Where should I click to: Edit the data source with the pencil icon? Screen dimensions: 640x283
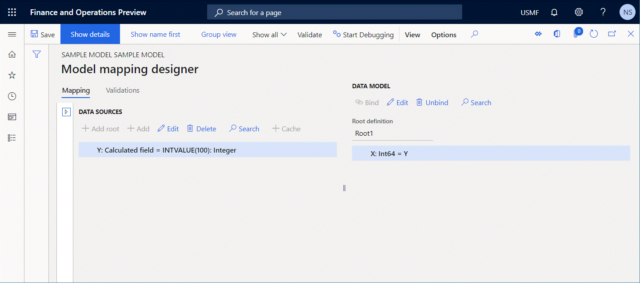click(x=168, y=129)
